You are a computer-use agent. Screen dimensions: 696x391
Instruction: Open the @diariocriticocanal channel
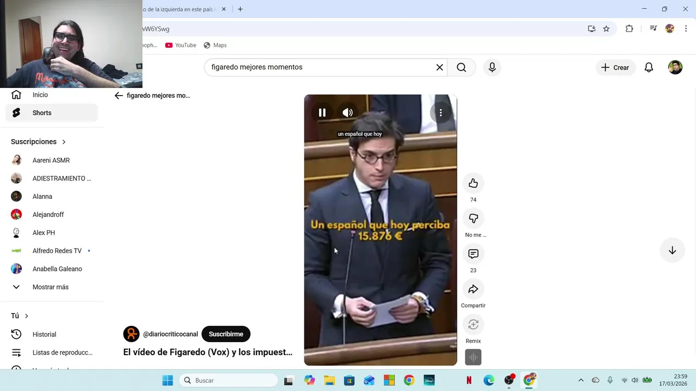point(170,334)
